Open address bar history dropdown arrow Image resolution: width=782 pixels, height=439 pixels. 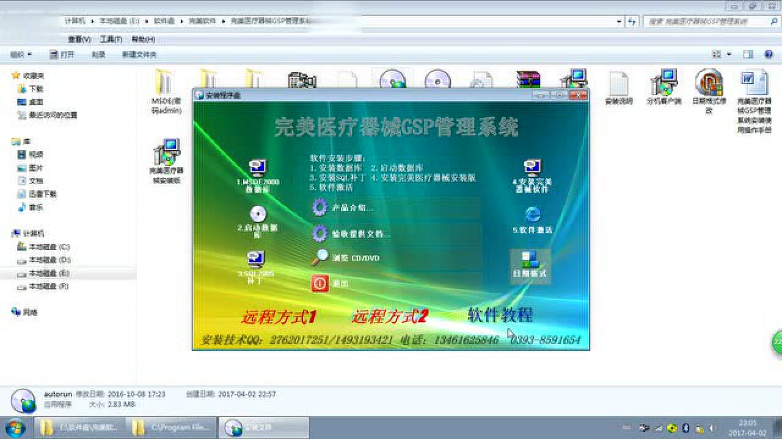[619, 20]
